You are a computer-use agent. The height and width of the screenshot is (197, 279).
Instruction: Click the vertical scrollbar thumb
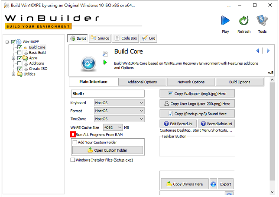tap(272, 131)
